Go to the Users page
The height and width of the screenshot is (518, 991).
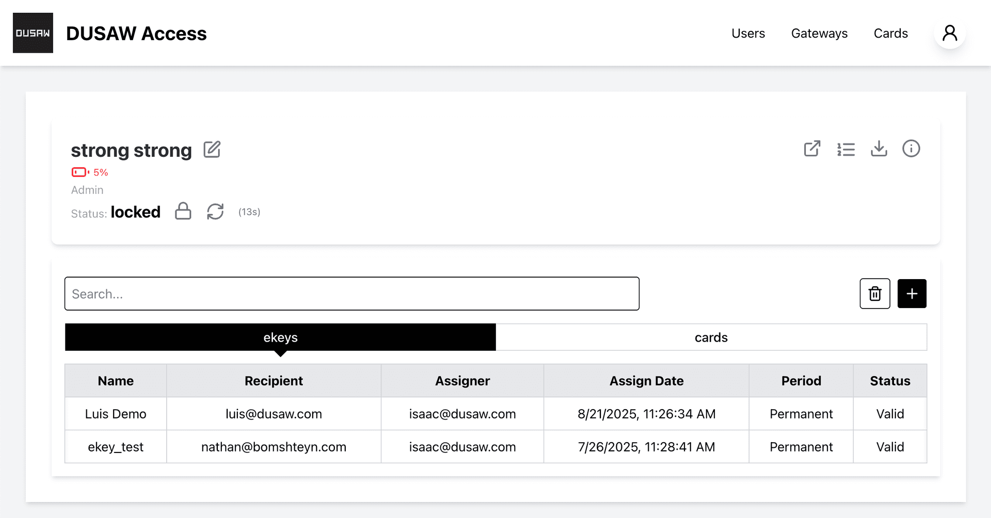pyautogui.click(x=748, y=33)
